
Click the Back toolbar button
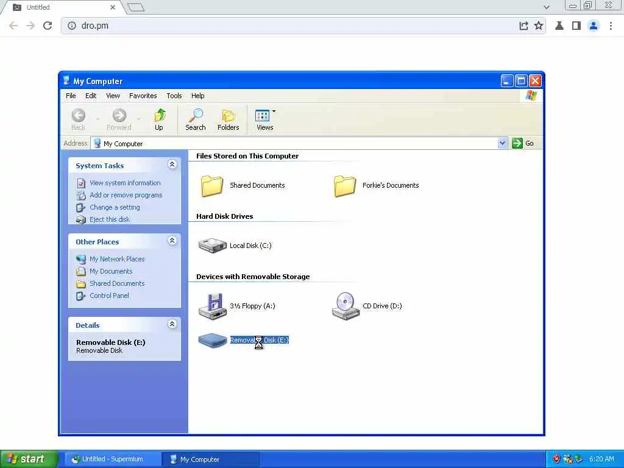click(x=79, y=119)
